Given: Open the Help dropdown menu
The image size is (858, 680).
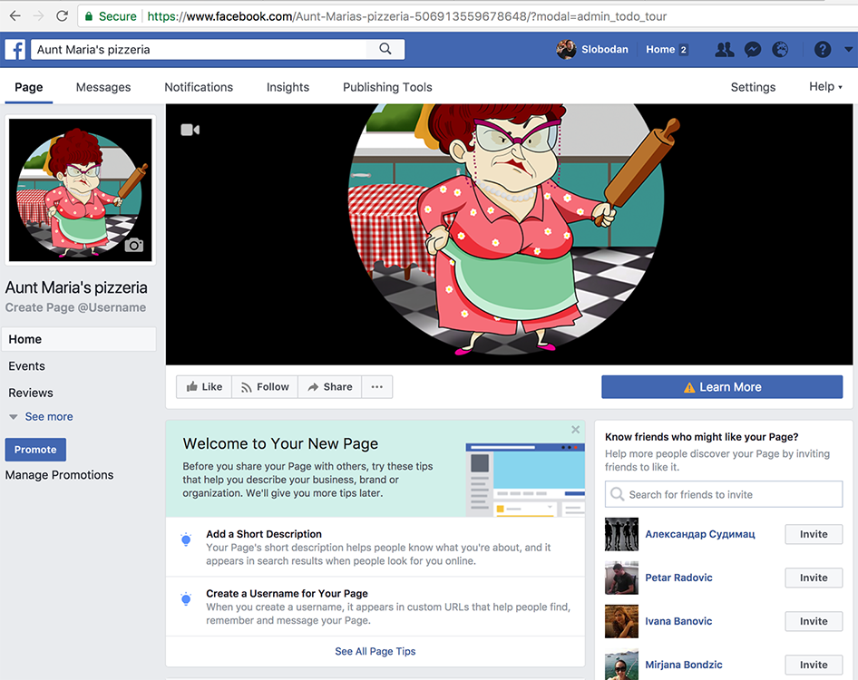Looking at the screenshot, I should (x=825, y=87).
